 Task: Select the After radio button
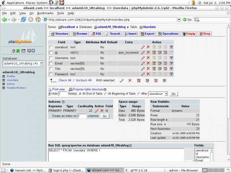[x=139, y=94]
